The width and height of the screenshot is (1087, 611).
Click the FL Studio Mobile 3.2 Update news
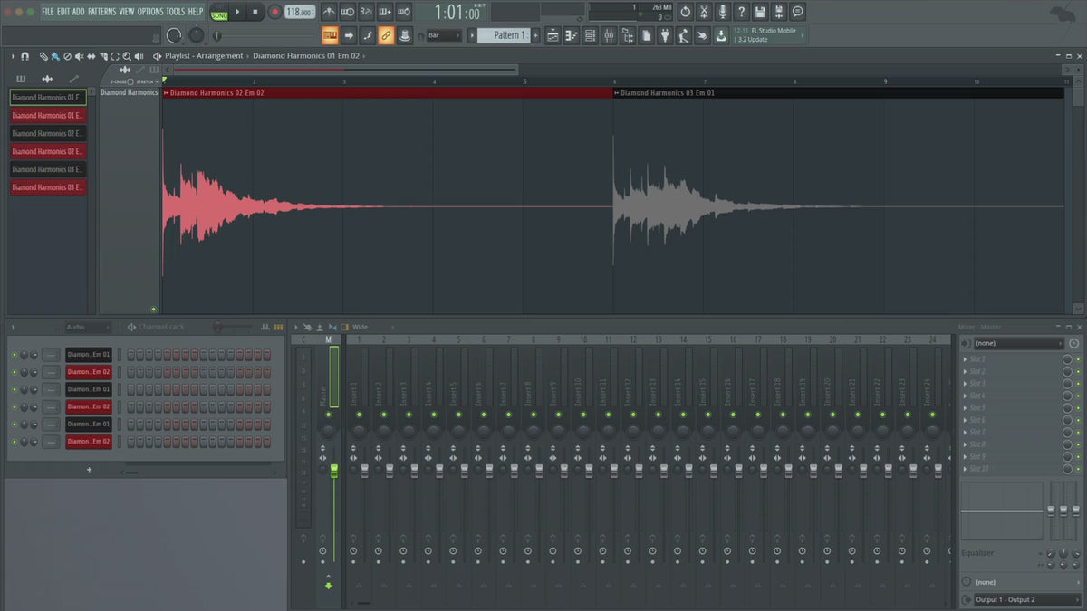pyautogui.click(x=768, y=35)
